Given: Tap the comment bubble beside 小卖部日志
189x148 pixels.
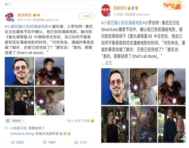Looking at the screenshot, I should coord(6,128).
